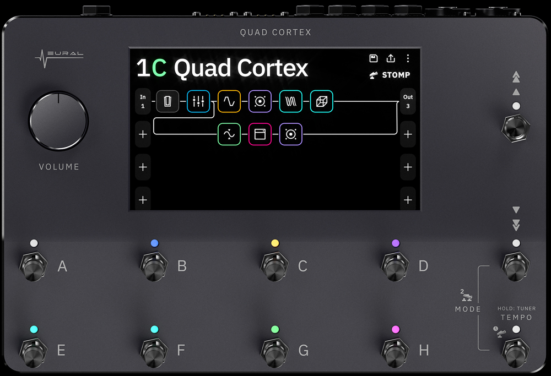Select the teal double-wave block
The image size is (551, 376).
[290, 101]
